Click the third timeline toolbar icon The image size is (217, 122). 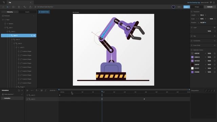[37, 90]
